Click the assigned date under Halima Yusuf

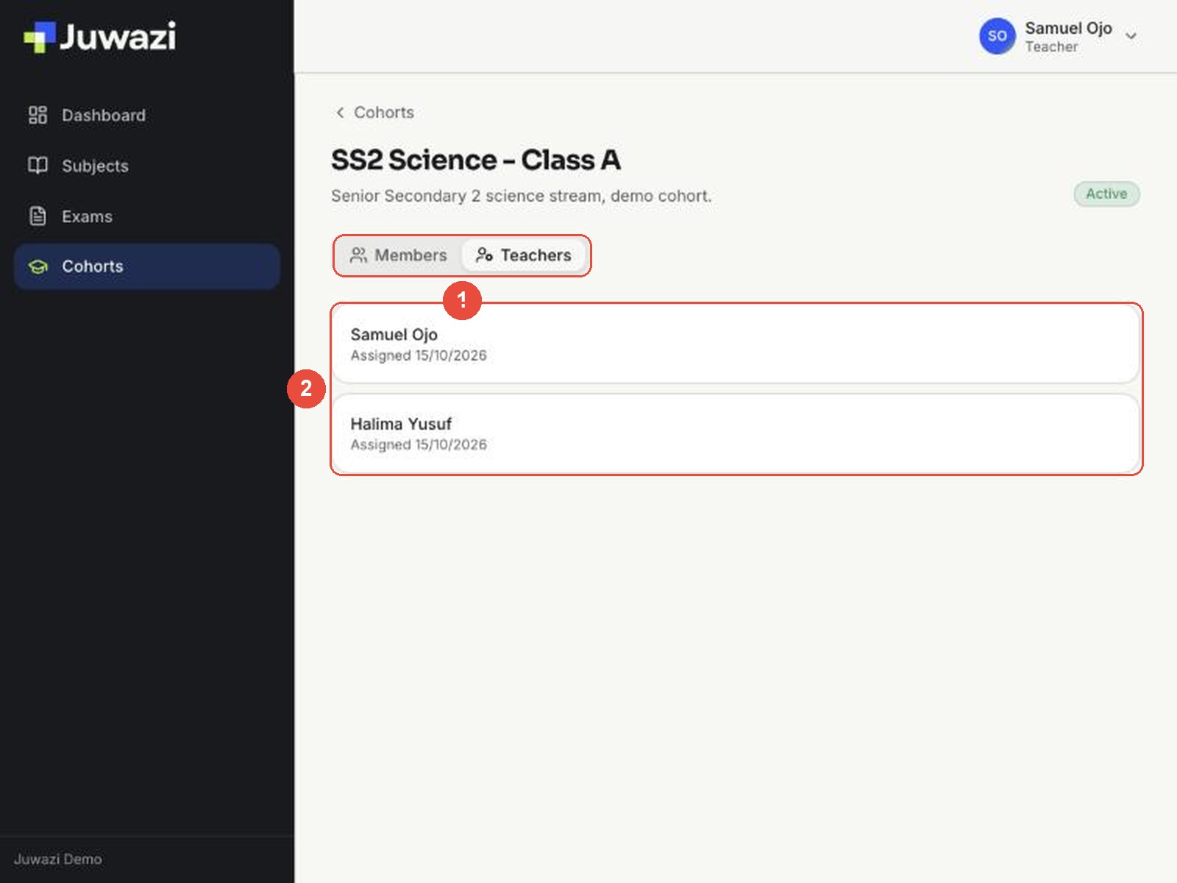coord(419,444)
